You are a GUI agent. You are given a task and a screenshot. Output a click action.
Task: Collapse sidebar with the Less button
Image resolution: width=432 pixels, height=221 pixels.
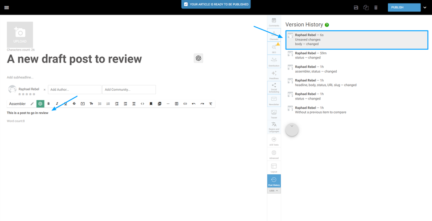pyautogui.click(x=274, y=191)
